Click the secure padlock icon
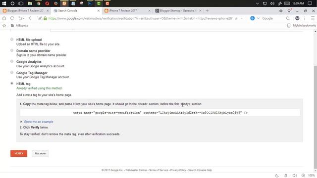This screenshot has width=317, height=178. [45, 18]
